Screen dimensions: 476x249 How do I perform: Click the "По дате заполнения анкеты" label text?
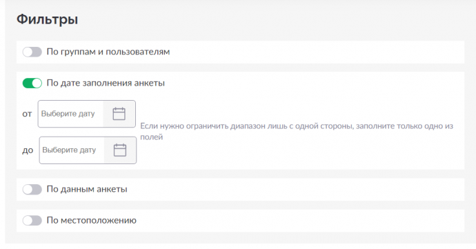tap(106, 83)
